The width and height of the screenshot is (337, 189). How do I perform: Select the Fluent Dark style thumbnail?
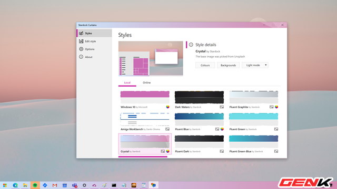coord(199,141)
